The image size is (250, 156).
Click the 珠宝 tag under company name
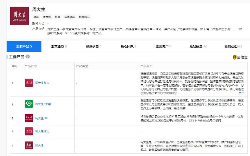pyautogui.click(x=57, y=17)
